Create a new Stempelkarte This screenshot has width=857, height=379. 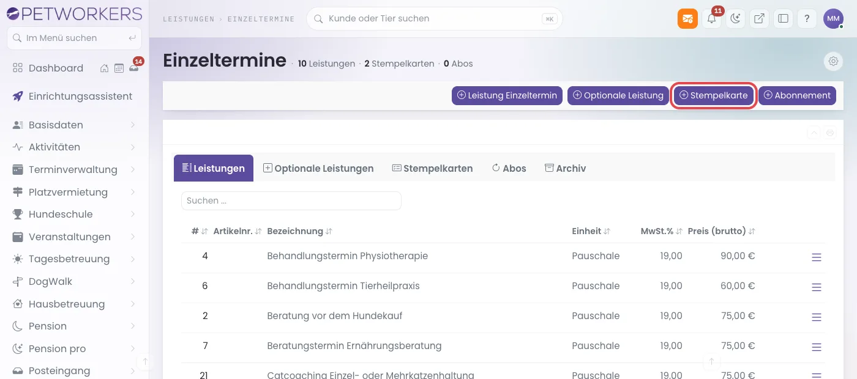[714, 95]
